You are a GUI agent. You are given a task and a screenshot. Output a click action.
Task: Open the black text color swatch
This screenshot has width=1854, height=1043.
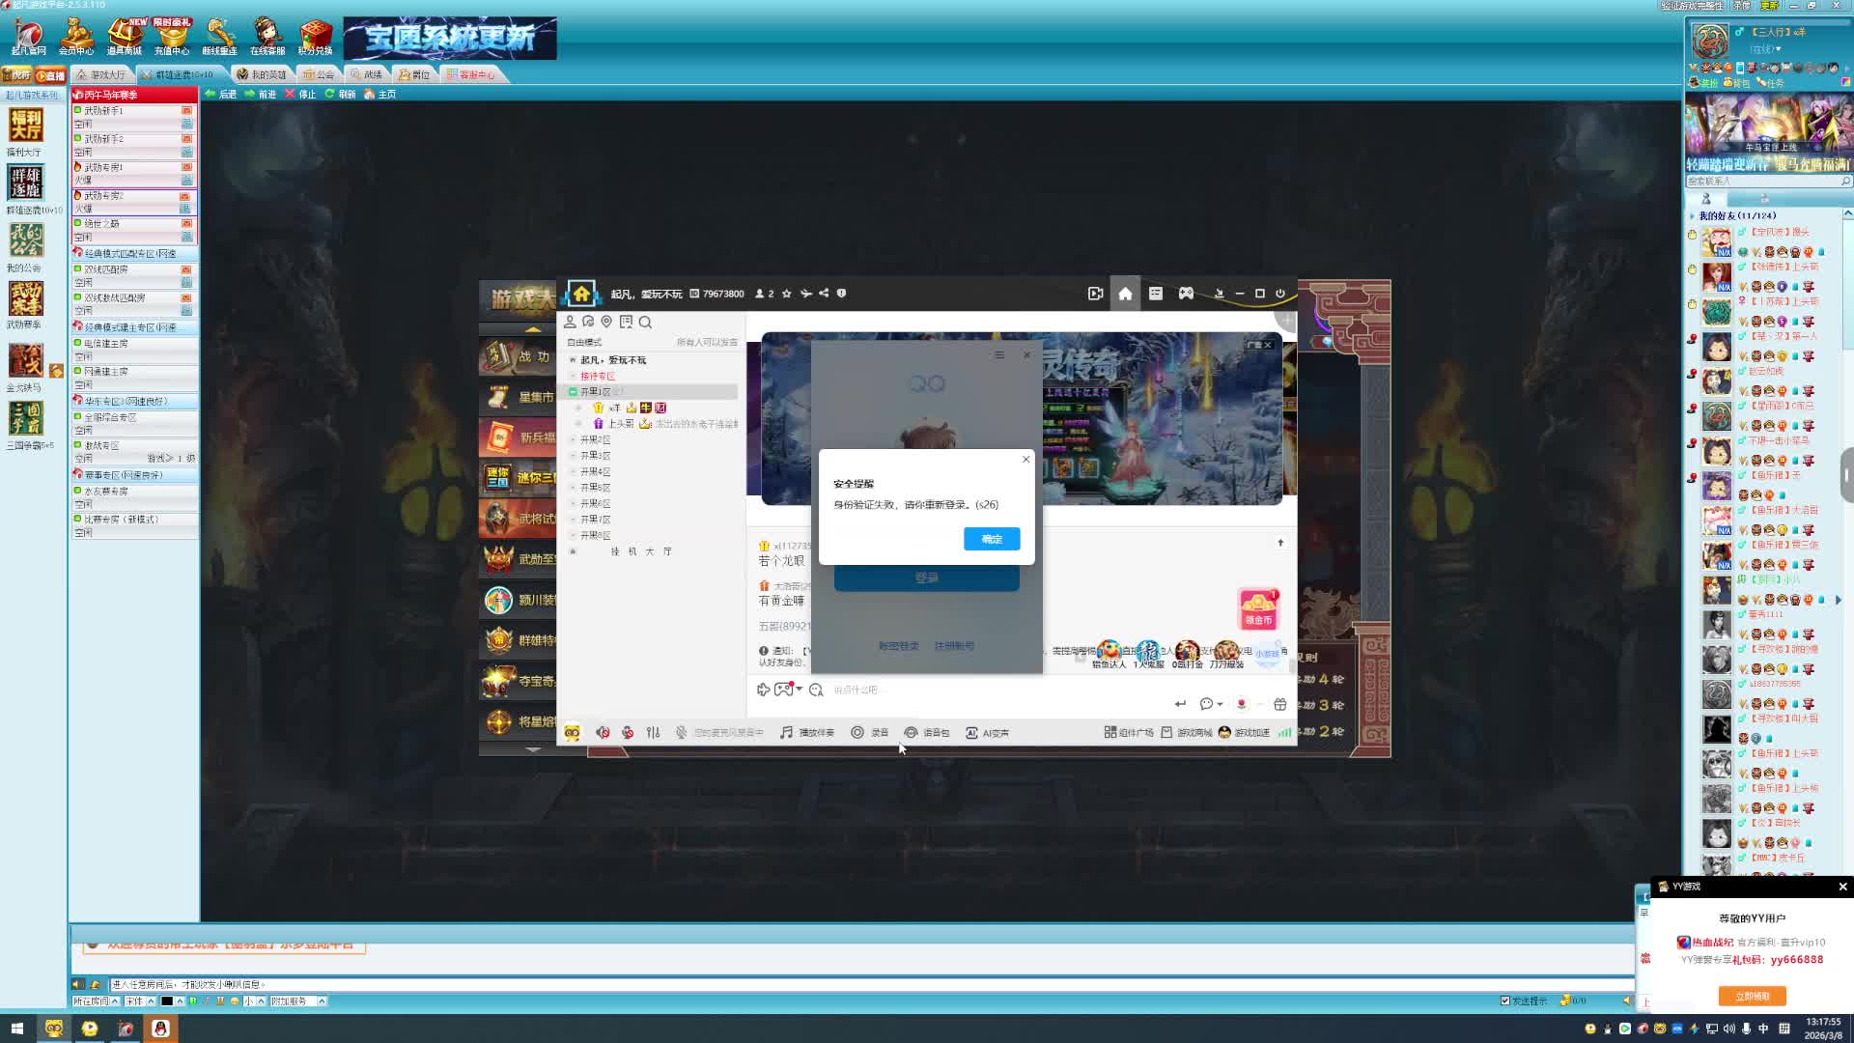point(167,1001)
